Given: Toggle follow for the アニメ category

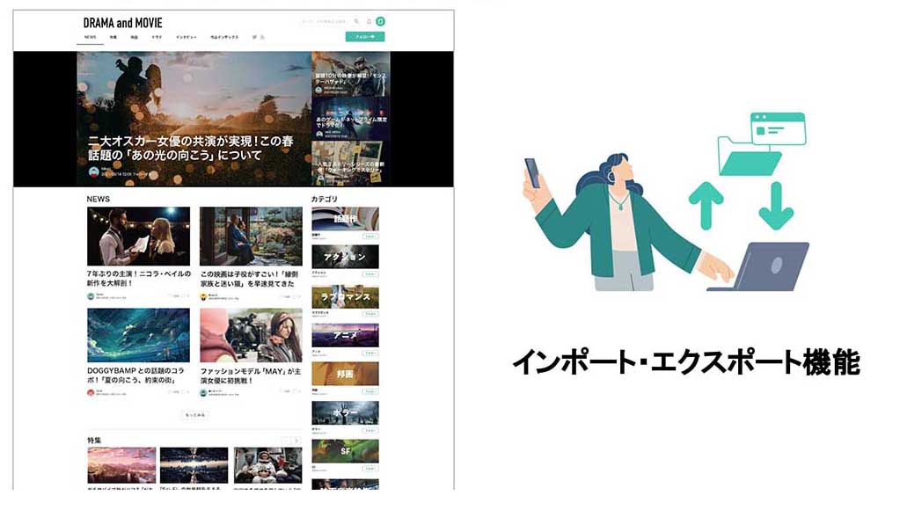Looking at the screenshot, I should [x=370, y=353].
